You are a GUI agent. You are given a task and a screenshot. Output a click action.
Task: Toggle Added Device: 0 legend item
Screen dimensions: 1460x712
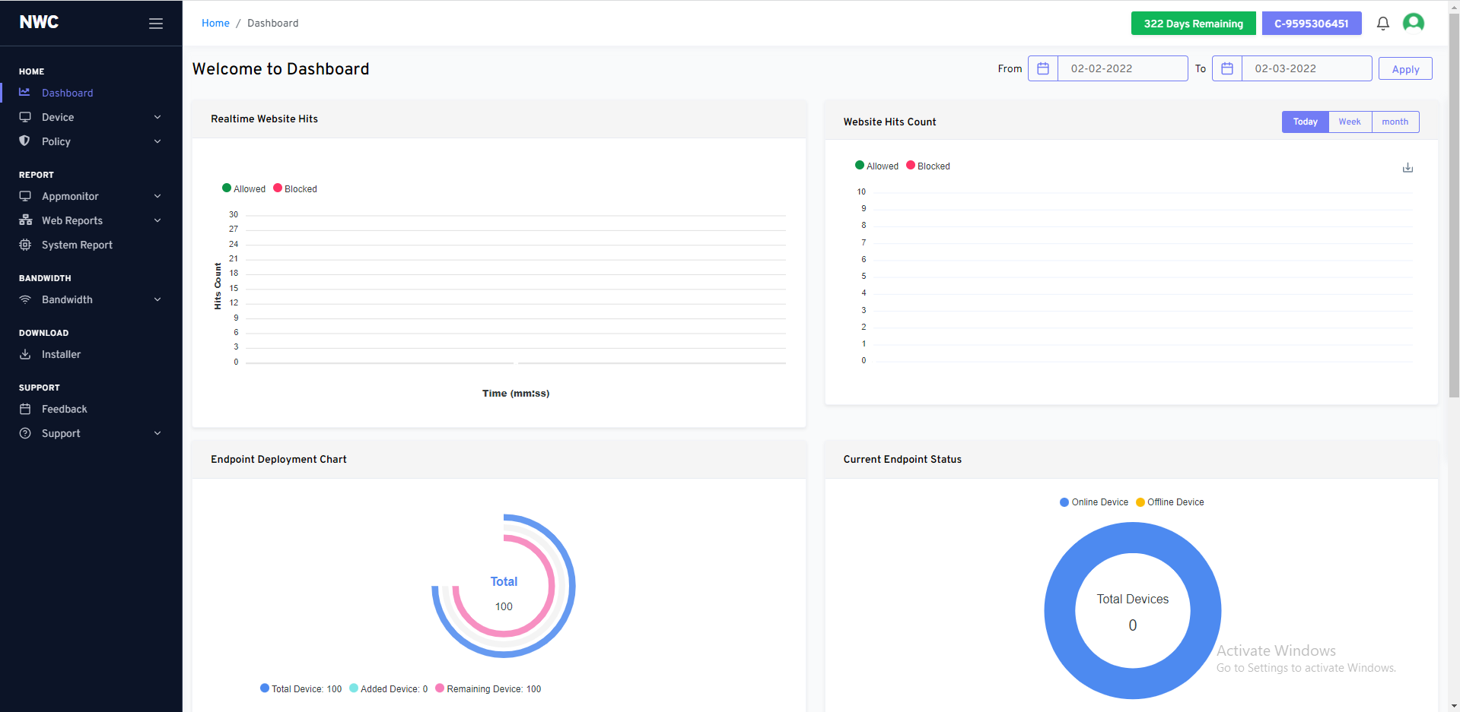(388, 689)
